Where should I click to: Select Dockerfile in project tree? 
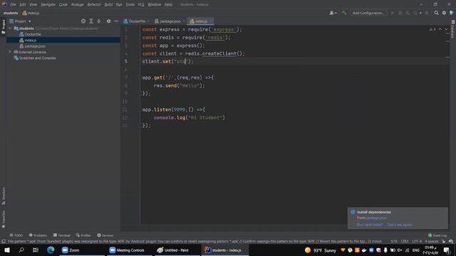(30, 34)
